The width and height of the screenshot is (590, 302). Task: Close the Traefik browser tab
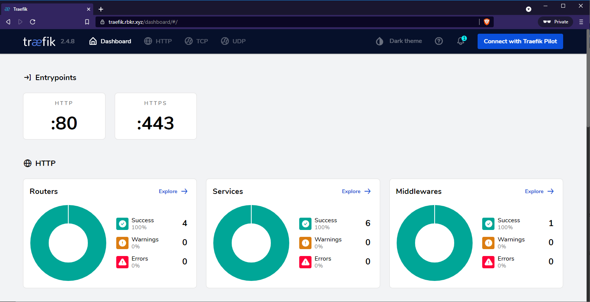point(89,9)
